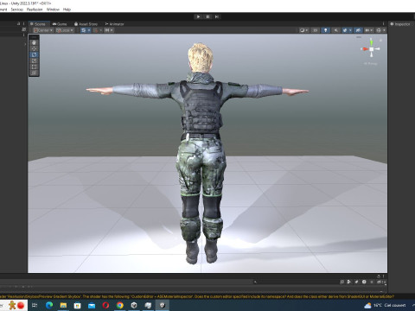This screenshot has width=415, height=311.
Task: Open File Explorer from taskbar
Action: [63, 305]
